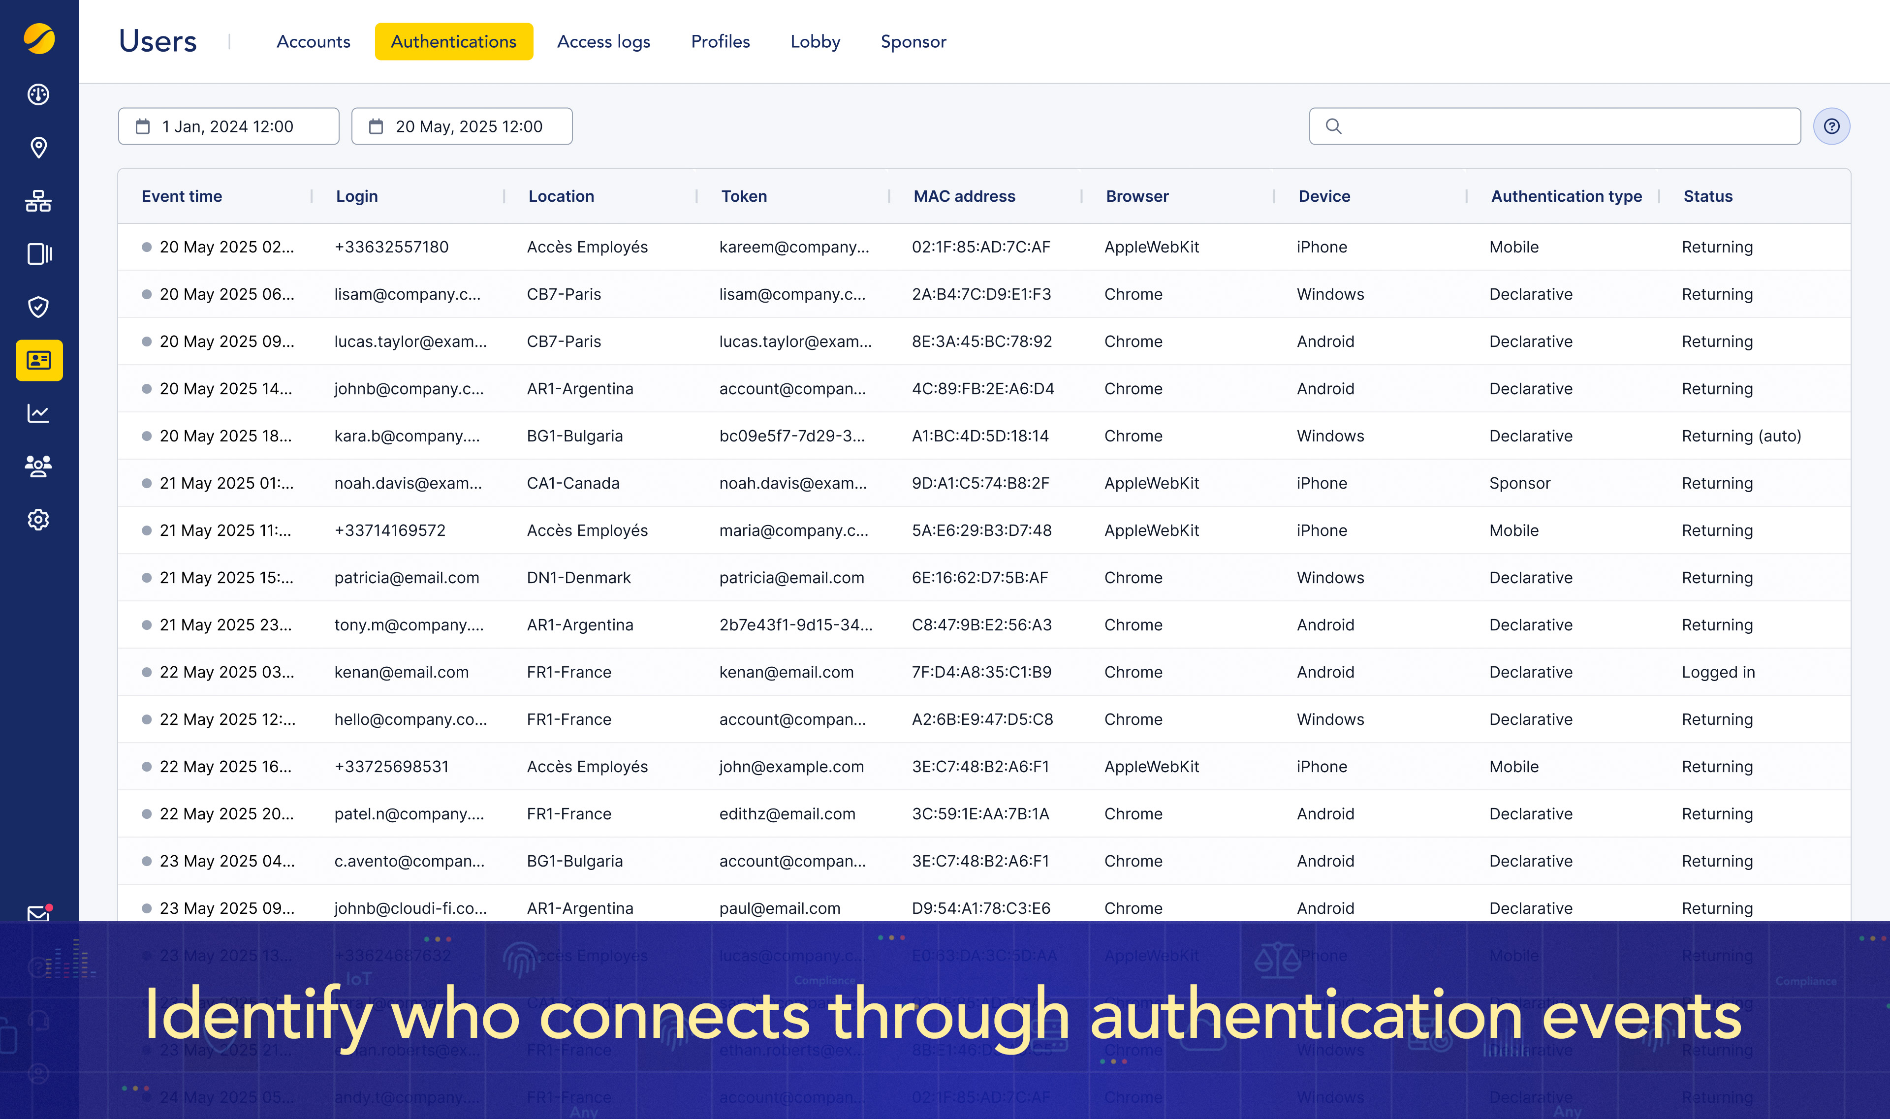
Task: Select the kenan@email.com Logged in row
Action: (x=980, y=672)
